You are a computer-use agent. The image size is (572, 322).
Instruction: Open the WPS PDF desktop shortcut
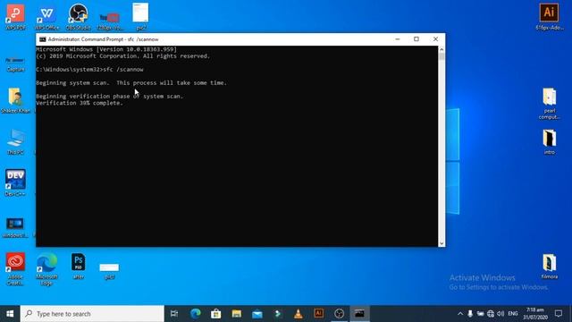coord(15,16)
